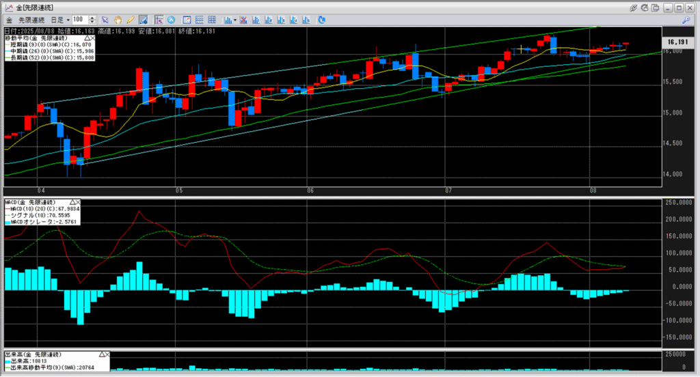Image resolution: width=700 pixels, height=377 pixels.
Task: Click the 出来高:18813 legend entry
Action: click(26, 361)
